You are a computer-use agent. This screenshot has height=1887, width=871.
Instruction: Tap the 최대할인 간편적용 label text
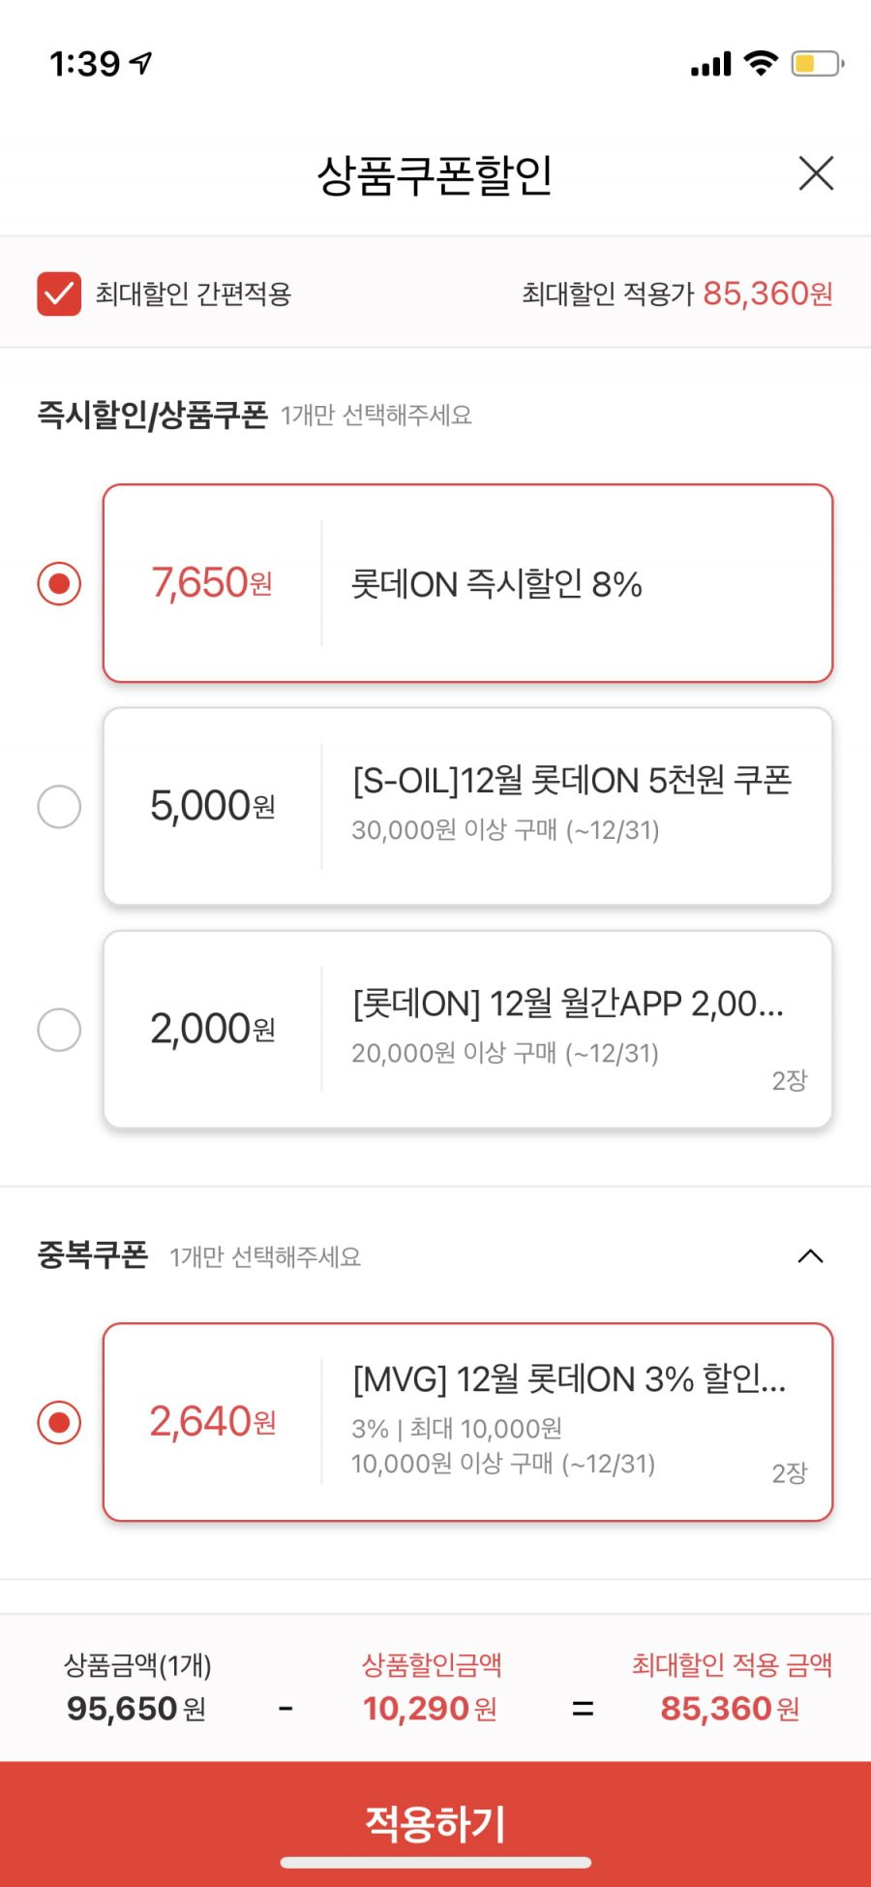(194, 294)
